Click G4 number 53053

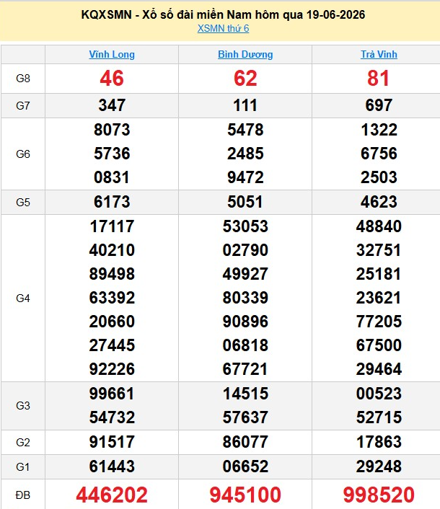coord(245,226)
